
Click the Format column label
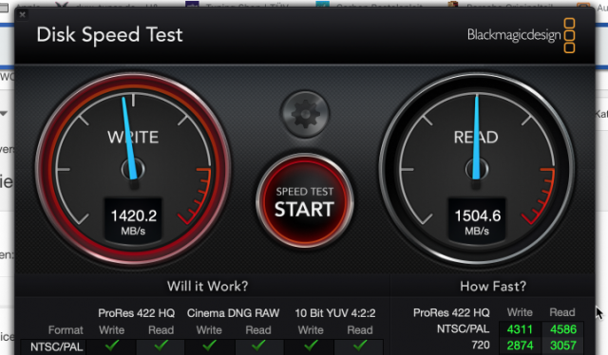(66, 329)
